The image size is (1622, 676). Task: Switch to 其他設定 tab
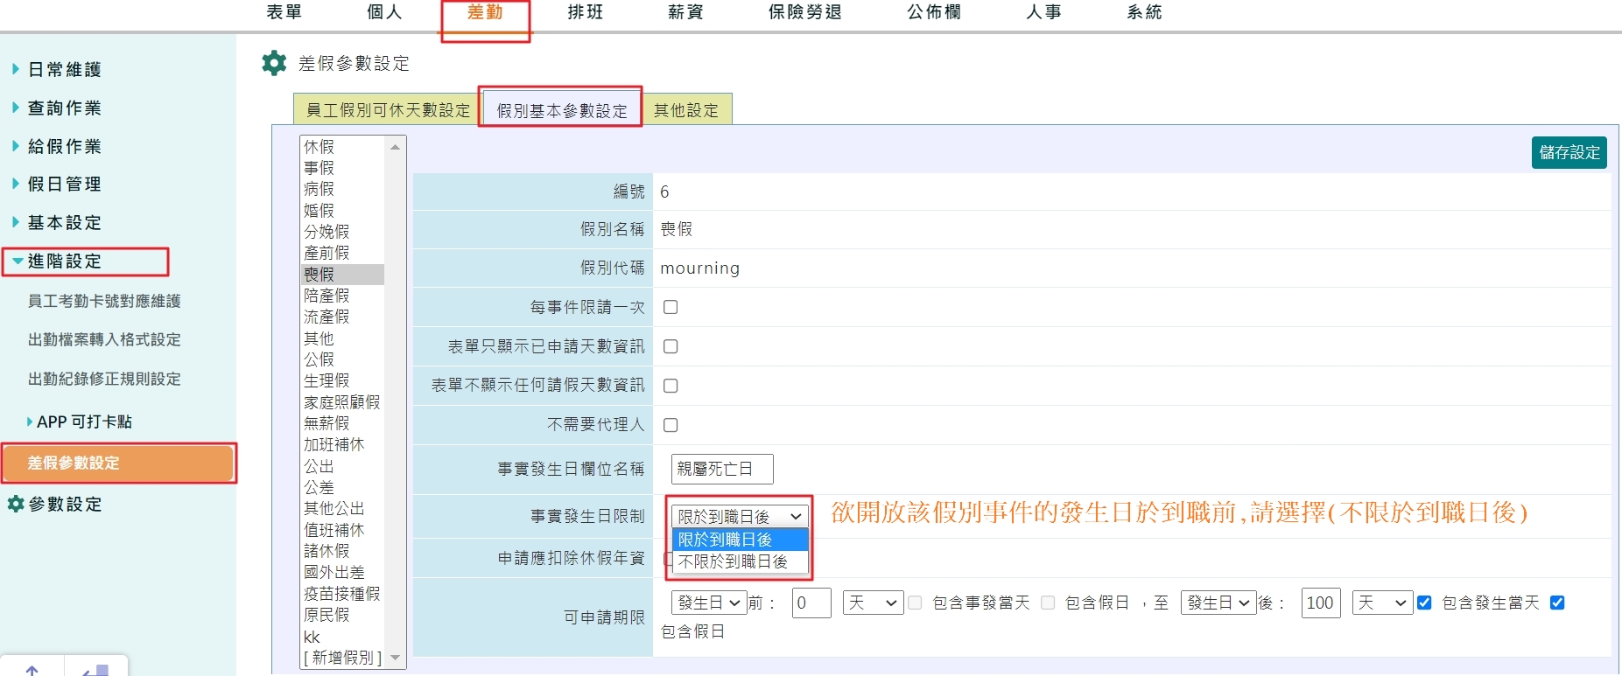[686, 110]
